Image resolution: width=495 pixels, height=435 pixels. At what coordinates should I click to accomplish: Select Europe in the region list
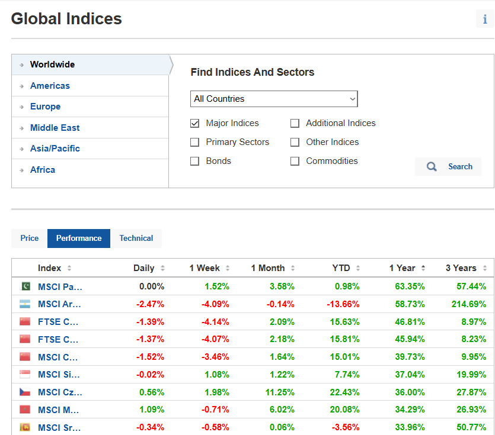pyautogui.click(x=46, y=107)
